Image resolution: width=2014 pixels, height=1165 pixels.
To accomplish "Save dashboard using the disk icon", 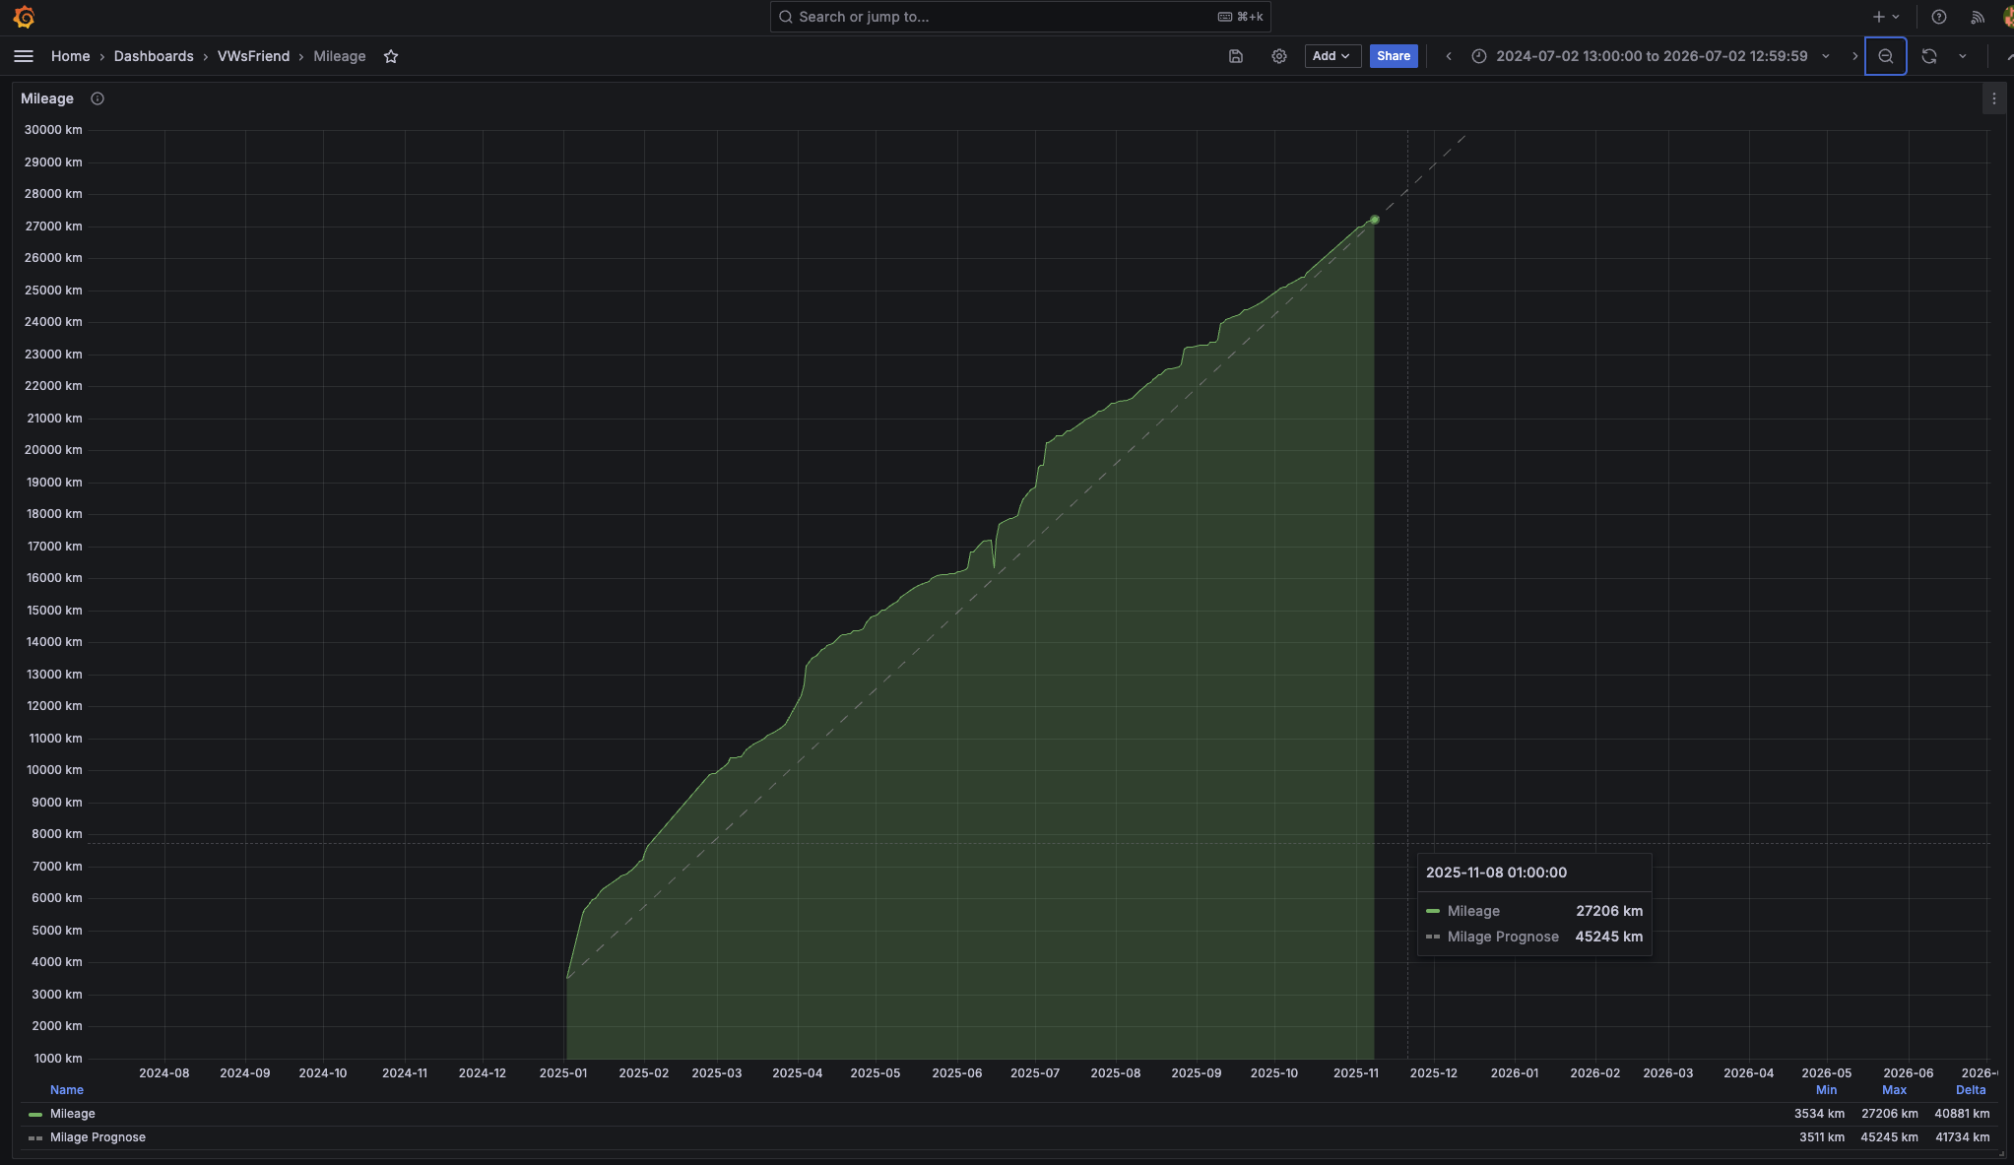I will 1236,56.
